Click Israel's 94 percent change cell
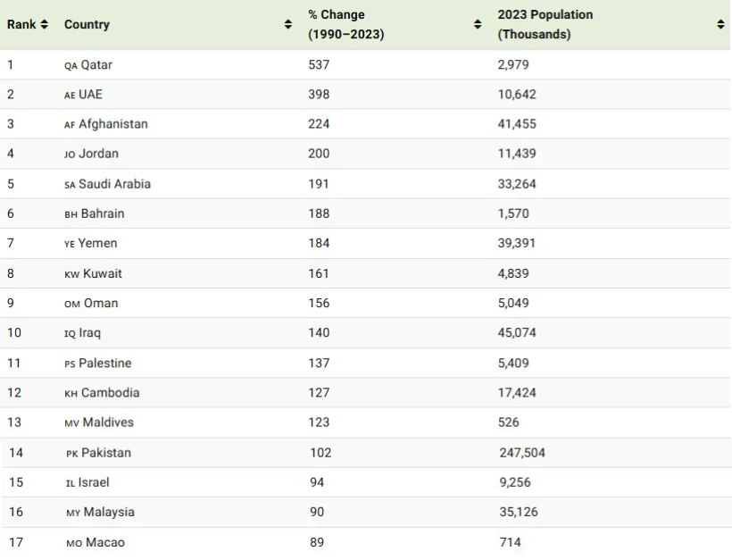This screenshot has width=732, height=560. [317, 482]
